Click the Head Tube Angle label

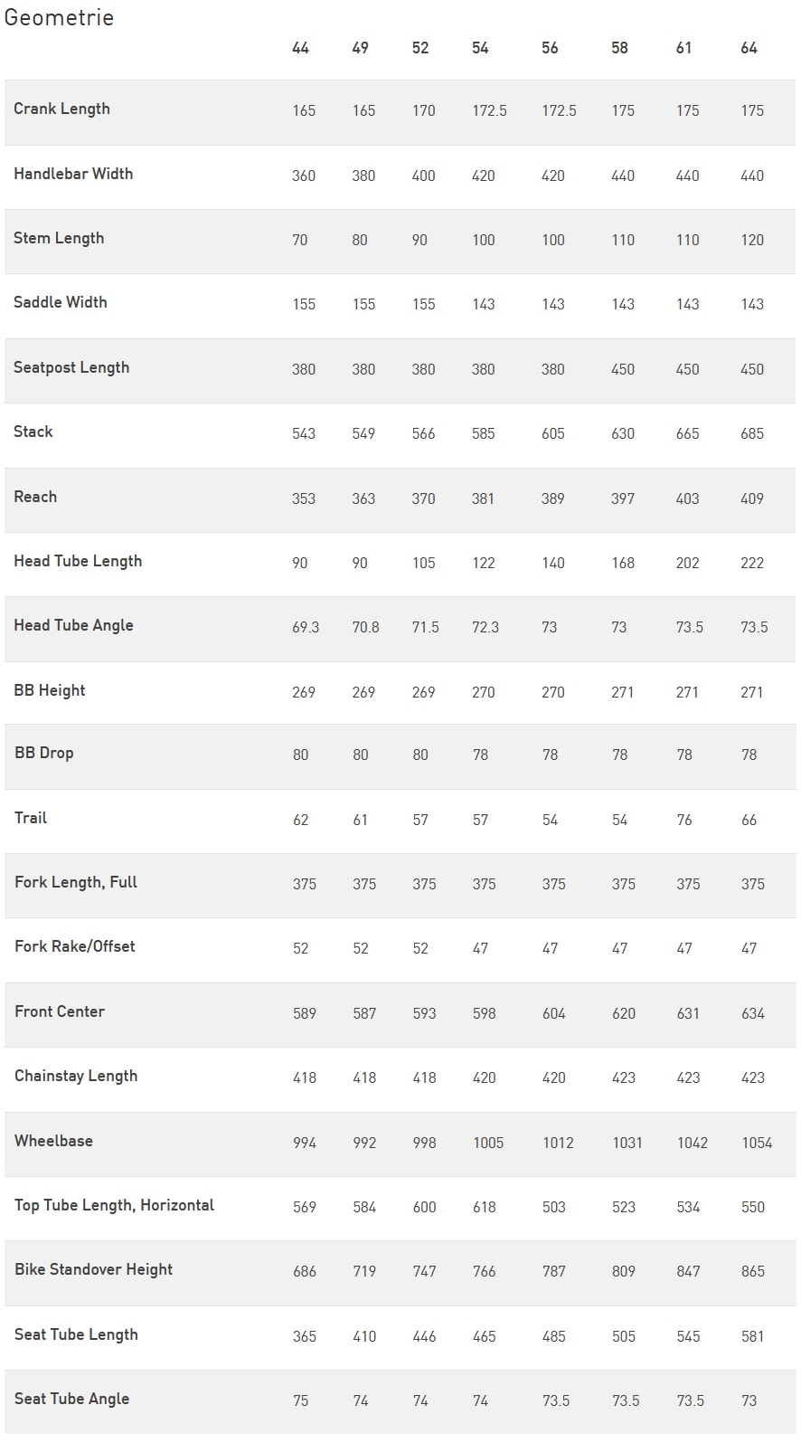[x=73, y=625]
